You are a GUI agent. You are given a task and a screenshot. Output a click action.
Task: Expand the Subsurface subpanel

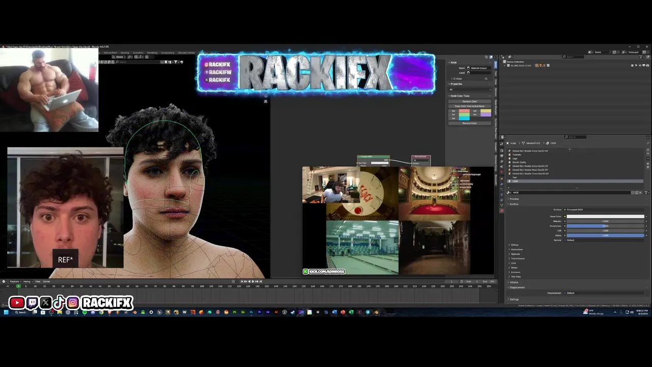[516, 249]
